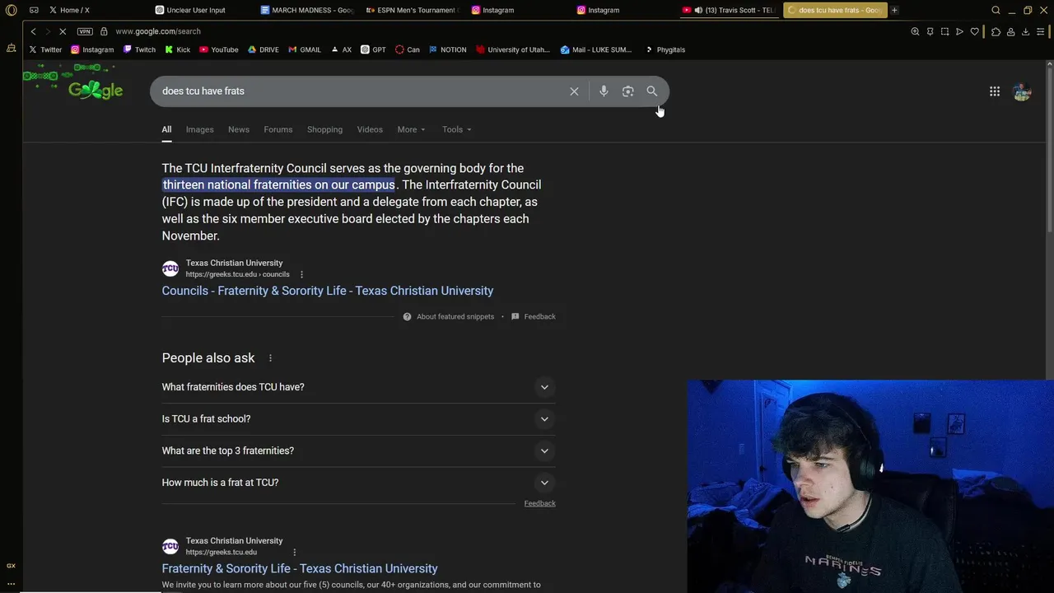Expand "Is TCU a frat school?"

(x=358, y=418)
